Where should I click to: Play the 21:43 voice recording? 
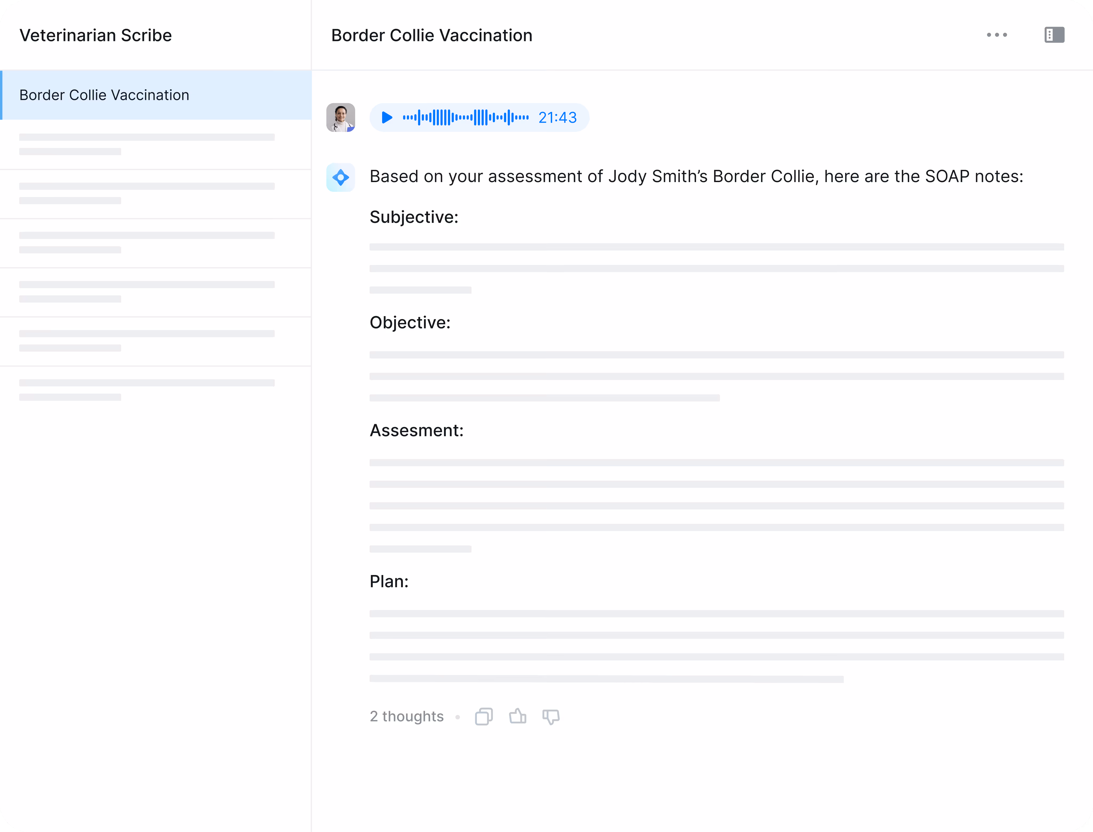point(387,118)
